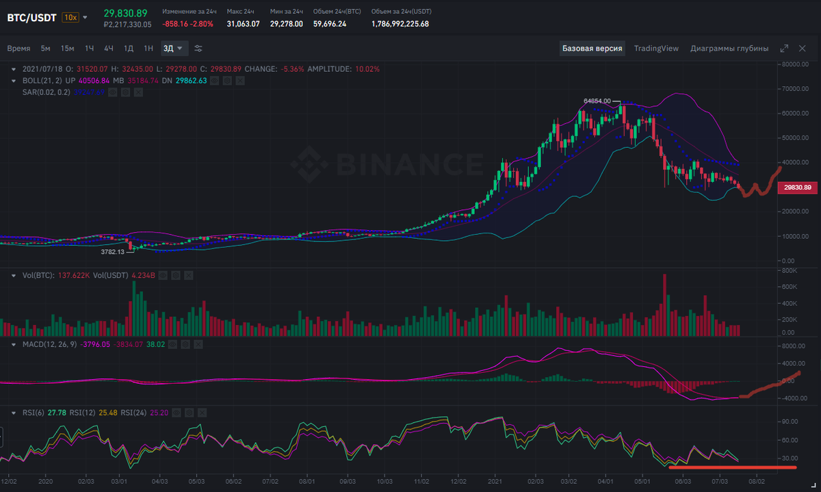Open Диаграммы глубины depth chart
The image size is (821, 492).
(729, 49)
